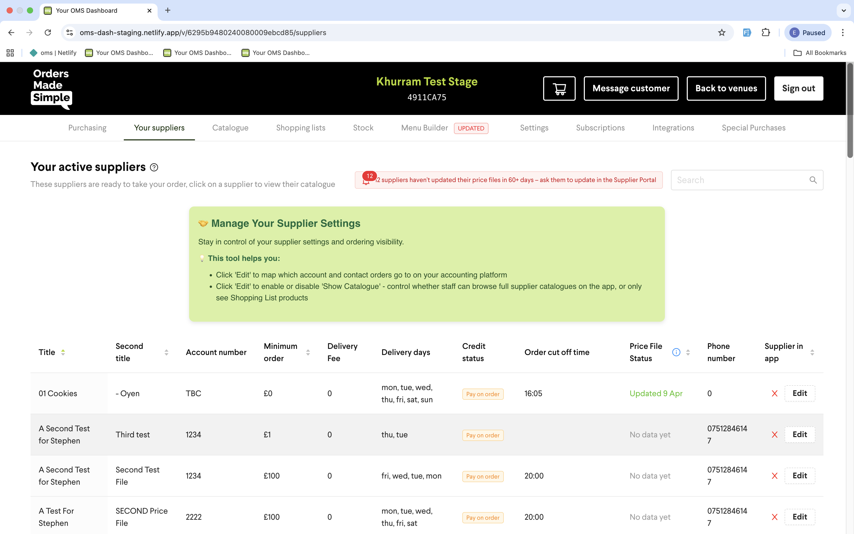The image size is (854, 534).
Task: Open the Catalogue tab
Action: pos(230,128)
